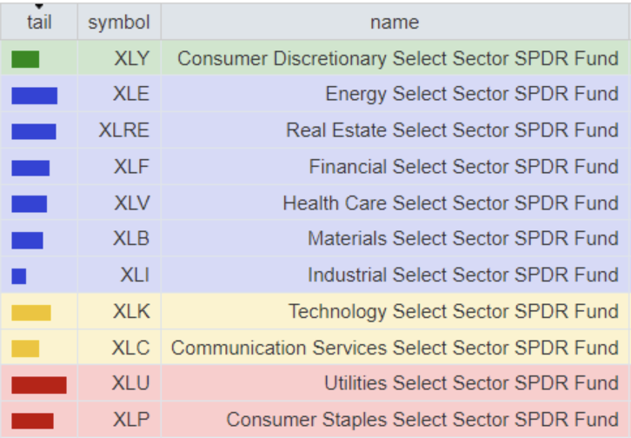
Task: Click the yellow tail bar for XLK
Action: click(30, 312)
